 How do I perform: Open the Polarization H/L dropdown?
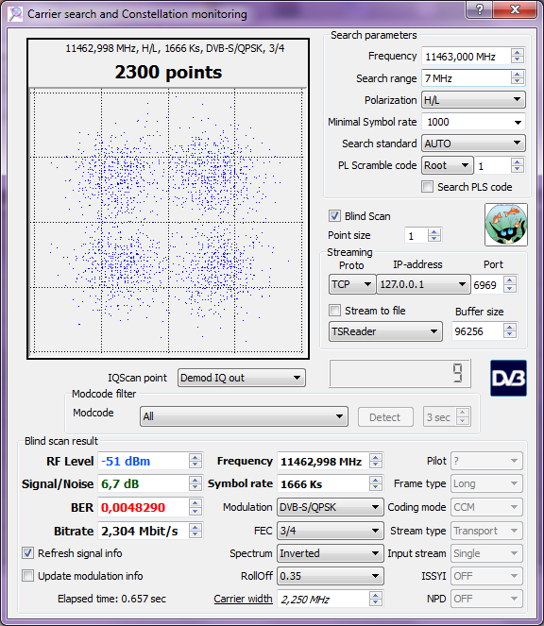pyautogui.click(x=473, y=100)
